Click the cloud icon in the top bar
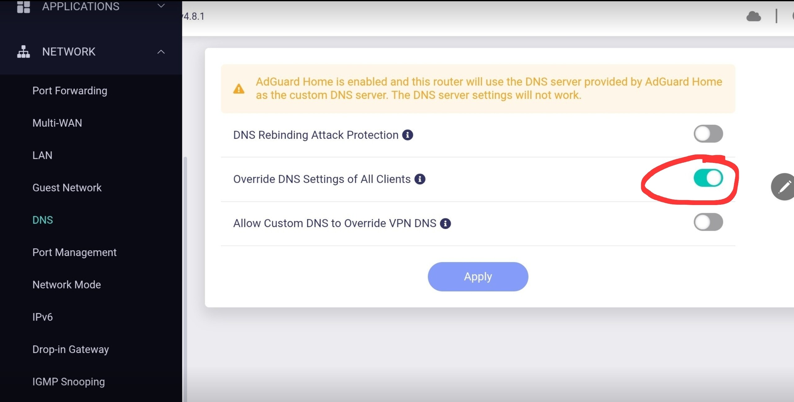This screenshot has width=794, height=402. coord(753,16)
